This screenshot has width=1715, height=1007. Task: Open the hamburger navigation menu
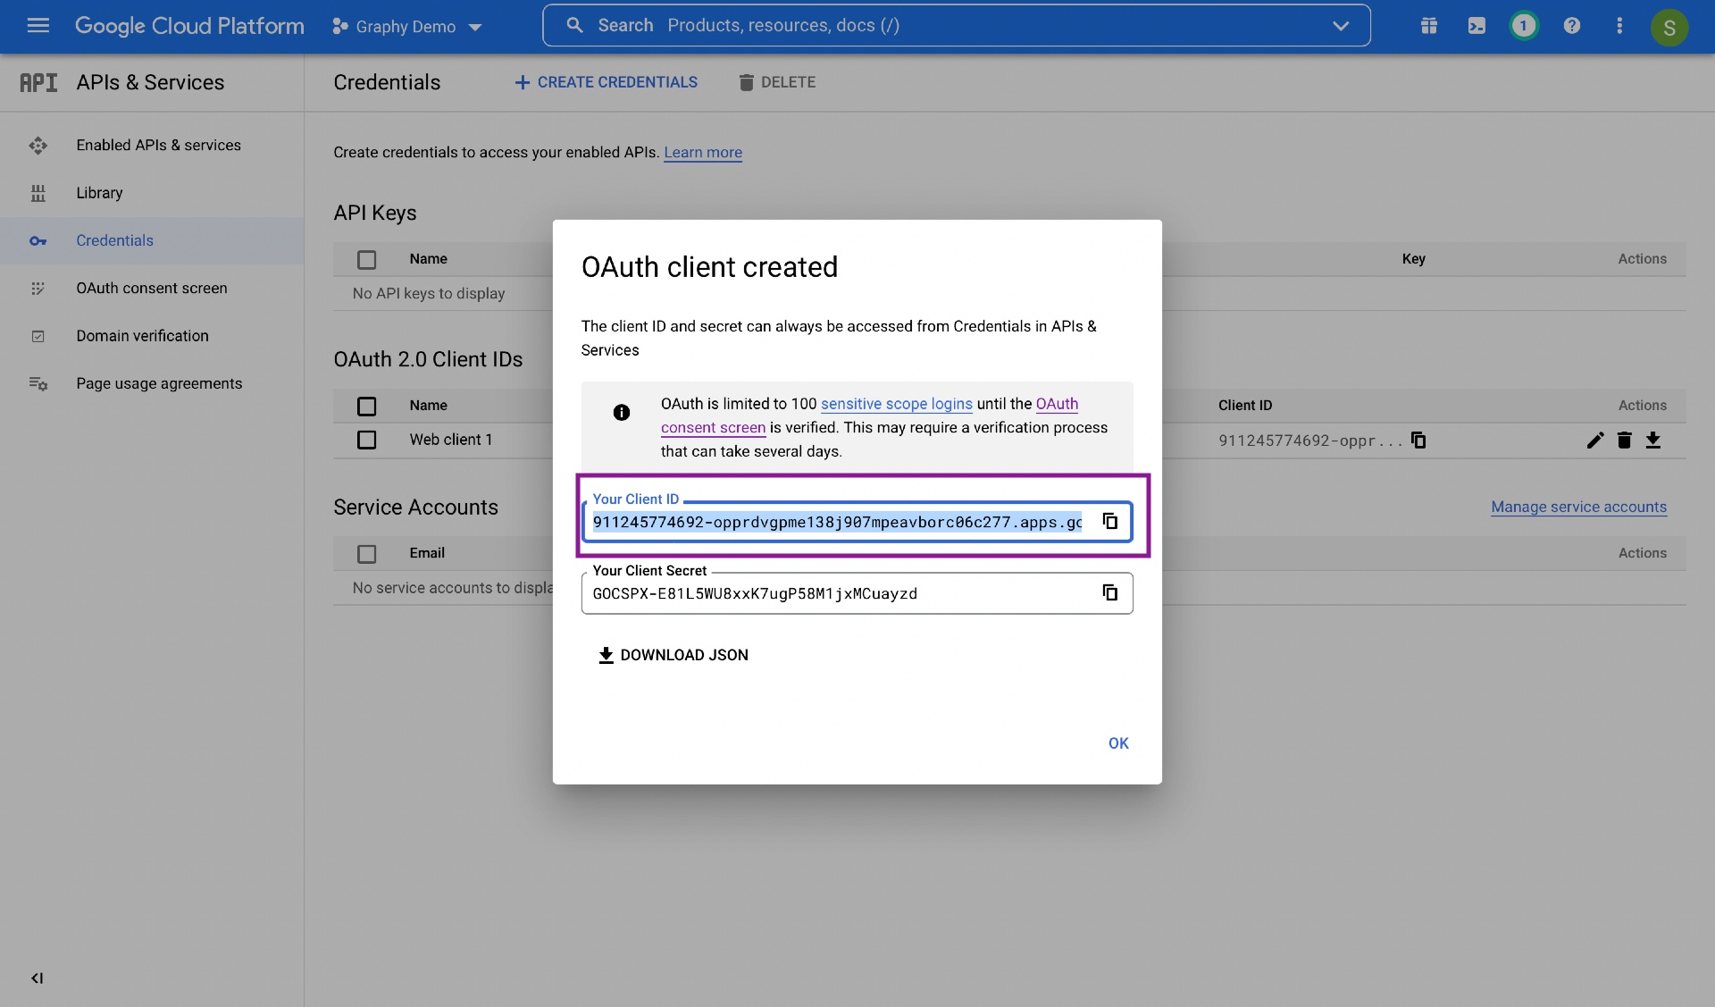pos(38,26)
